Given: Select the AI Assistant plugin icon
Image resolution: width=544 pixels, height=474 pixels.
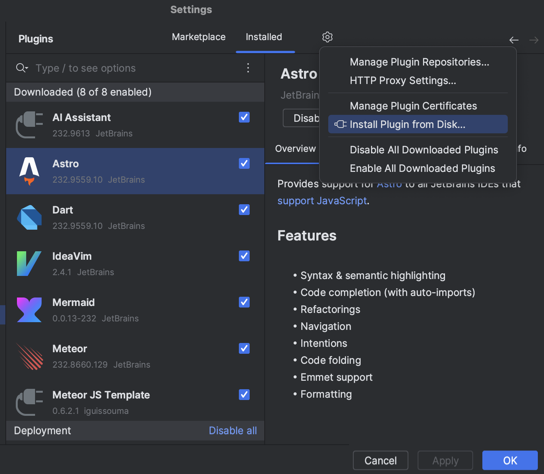Looking at the screenshot, I should 29,125.
